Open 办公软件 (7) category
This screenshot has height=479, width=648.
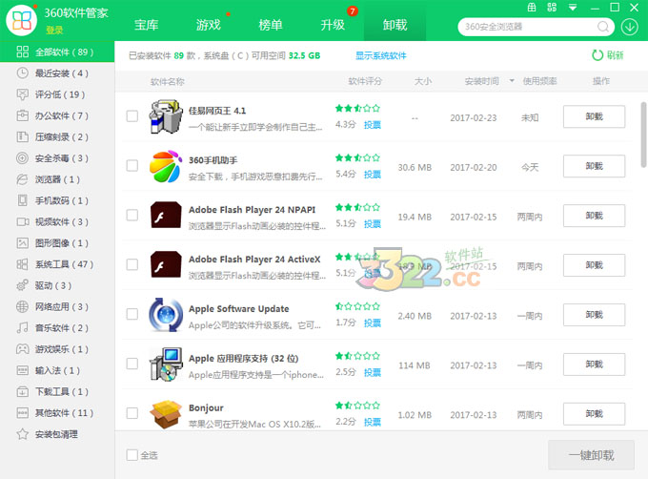click(57, 115)
